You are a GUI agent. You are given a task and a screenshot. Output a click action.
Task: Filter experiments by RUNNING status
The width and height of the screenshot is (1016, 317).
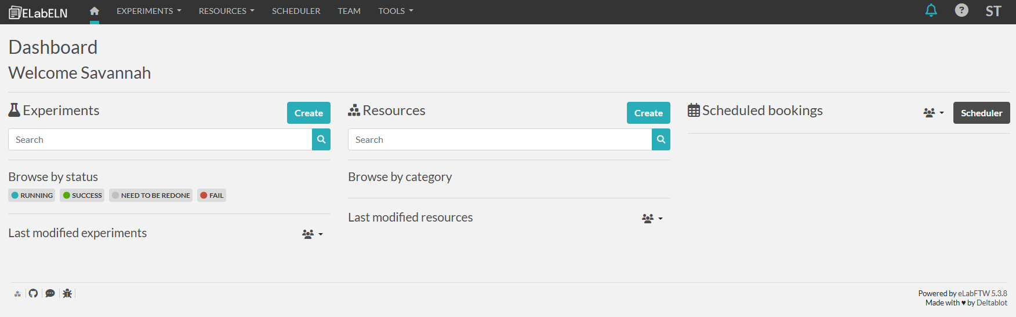tap(32, 196)
